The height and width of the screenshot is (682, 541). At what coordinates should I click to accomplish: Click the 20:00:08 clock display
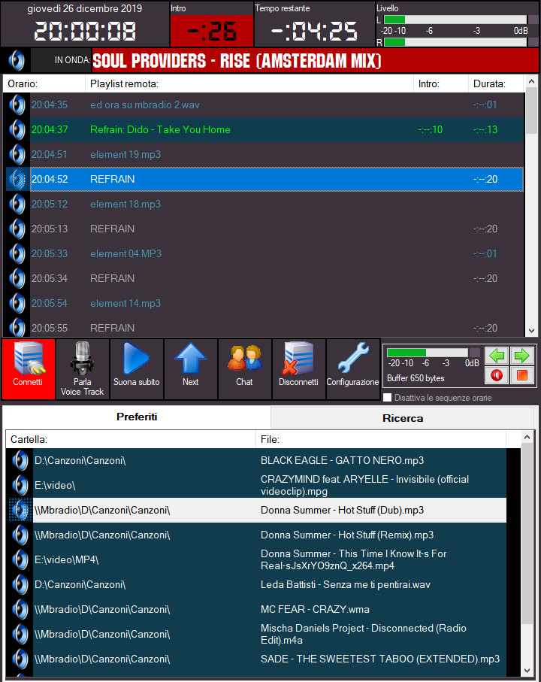[x=85, y=31]
